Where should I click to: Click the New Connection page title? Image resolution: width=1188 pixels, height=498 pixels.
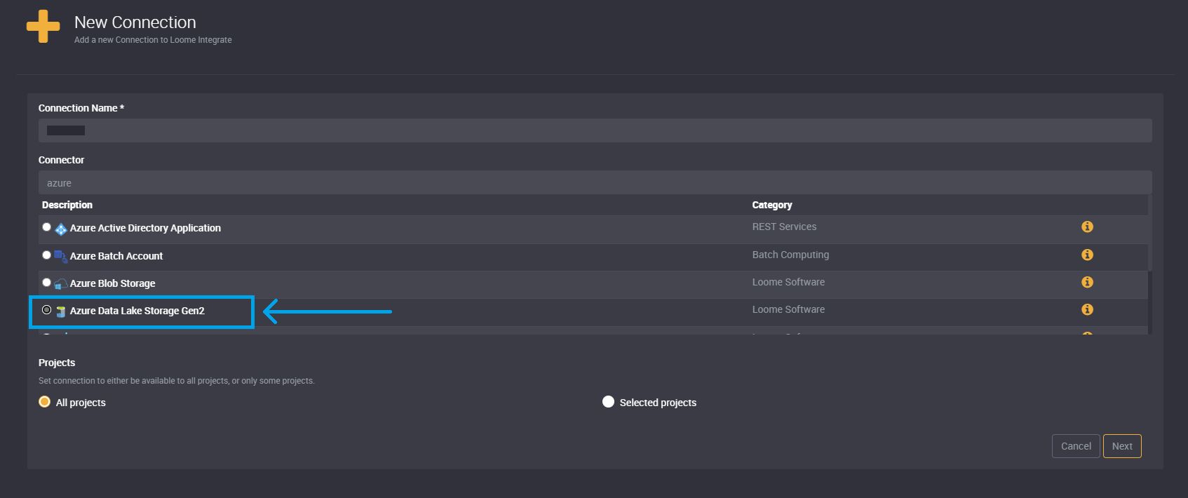coord(135,22)
